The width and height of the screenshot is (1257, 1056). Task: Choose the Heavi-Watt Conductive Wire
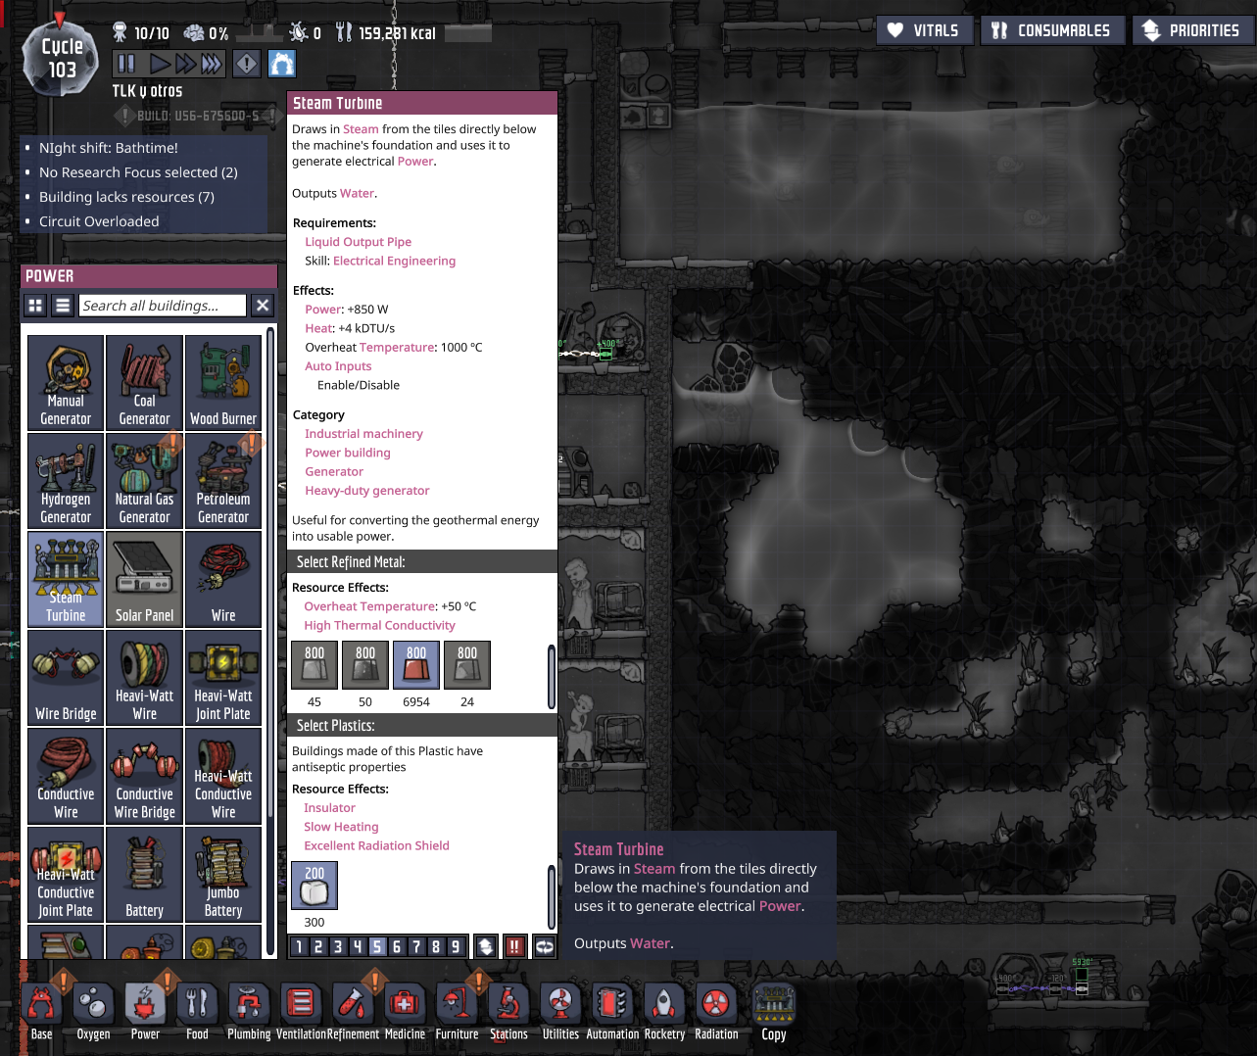pyautogui.click(x=223, y=776)
